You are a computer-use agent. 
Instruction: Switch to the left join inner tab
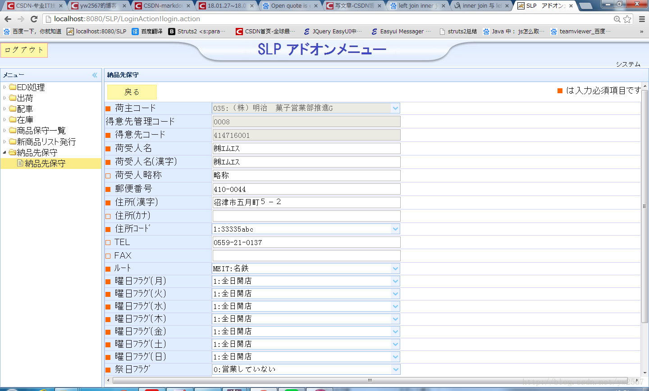(x=418, y=6)
